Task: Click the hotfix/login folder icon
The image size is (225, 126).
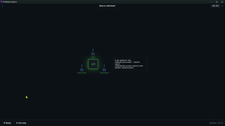Action: tap(82, 70)
